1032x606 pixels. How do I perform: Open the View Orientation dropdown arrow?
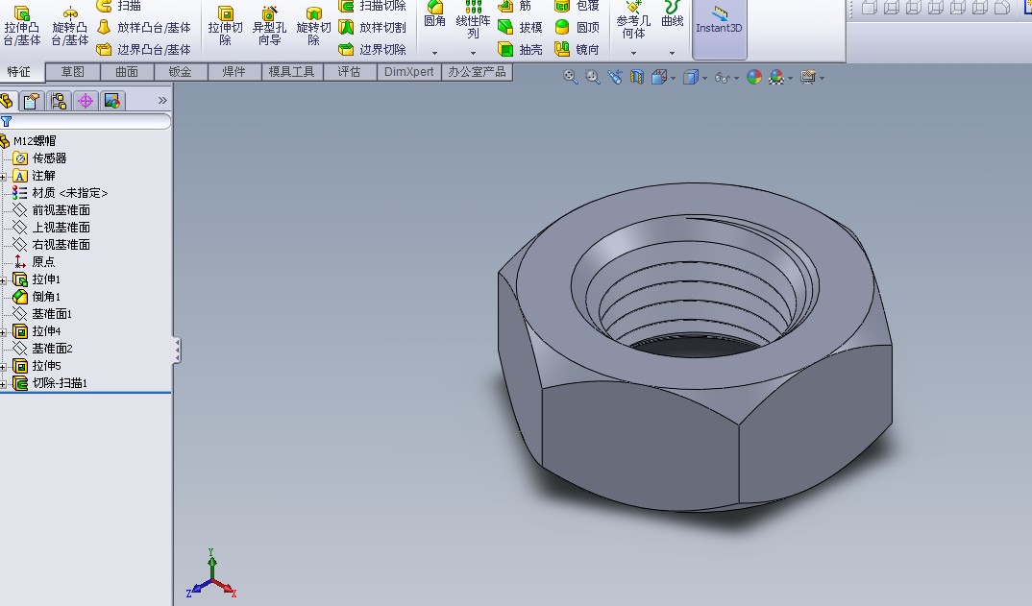[674, 79]
